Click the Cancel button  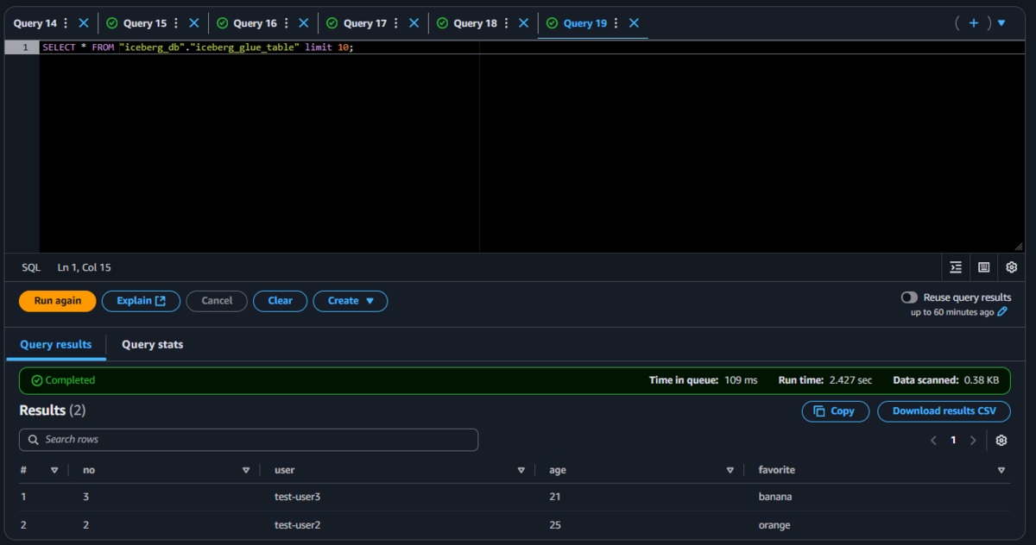click(x=217, y=301)
